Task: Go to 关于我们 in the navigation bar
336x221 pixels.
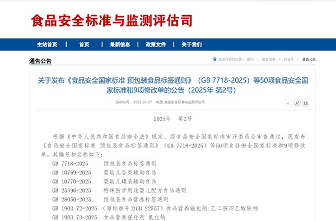Action: point(192,44)
